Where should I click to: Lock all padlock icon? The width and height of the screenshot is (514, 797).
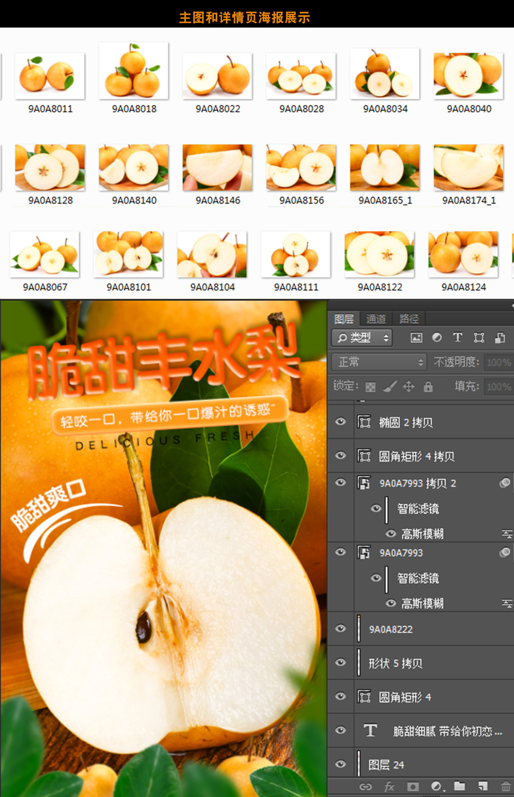(428, 387)
